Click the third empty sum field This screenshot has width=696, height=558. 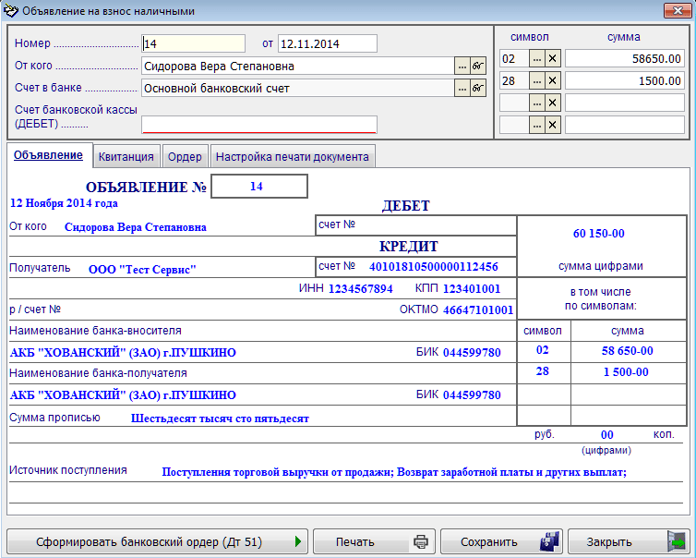coord(625,103)
